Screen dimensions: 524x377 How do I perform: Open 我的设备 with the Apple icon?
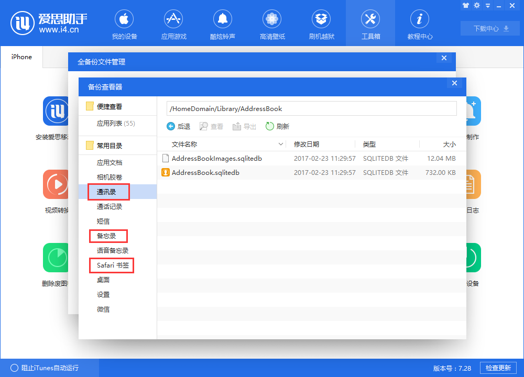click(124, 24)
